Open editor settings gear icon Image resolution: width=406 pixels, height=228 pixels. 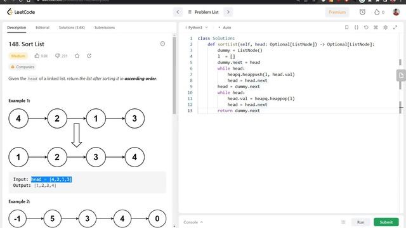coord(385,27)
